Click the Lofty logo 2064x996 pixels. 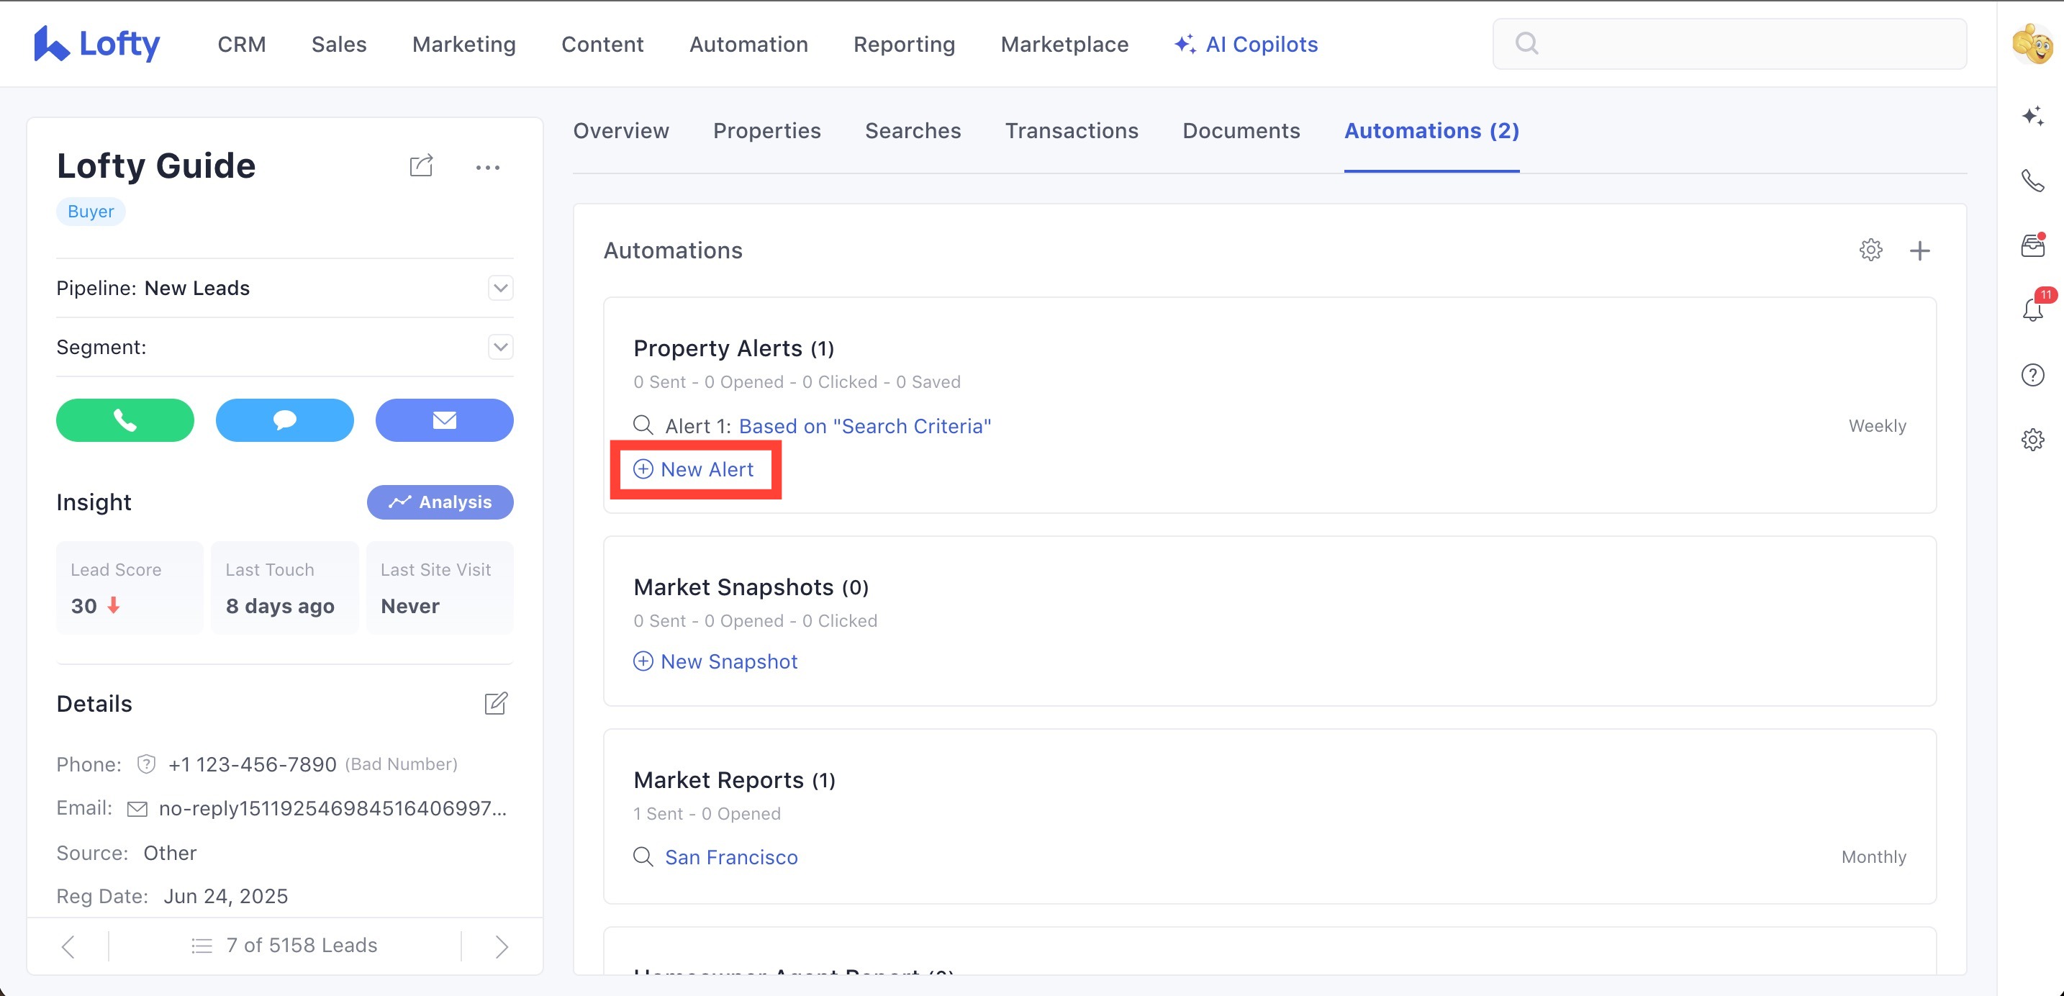tap(97, 44)
